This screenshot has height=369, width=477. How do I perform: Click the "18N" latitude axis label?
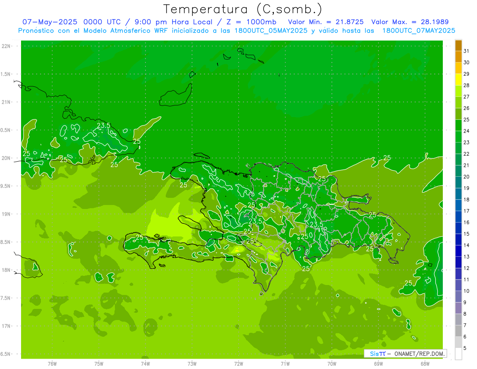tap(7, 270)
